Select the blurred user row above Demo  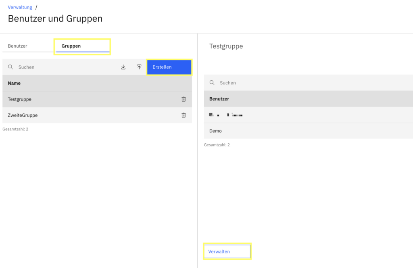click(309, 115)
